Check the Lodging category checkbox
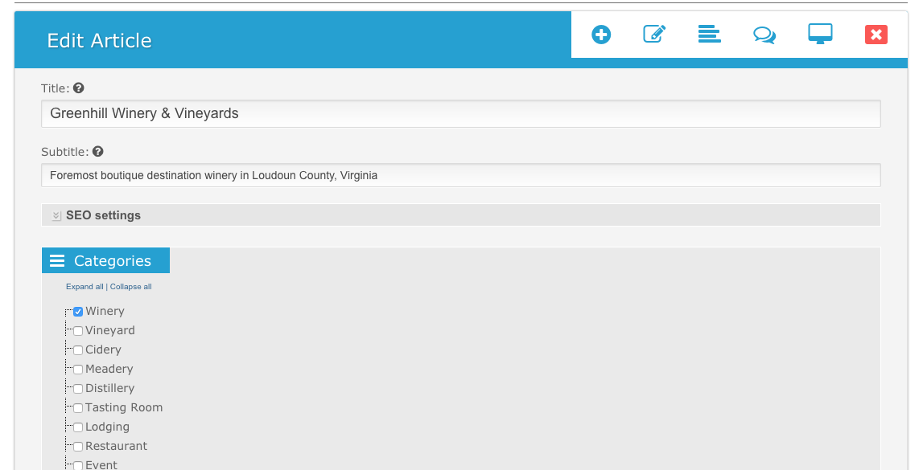 (78, 427)
